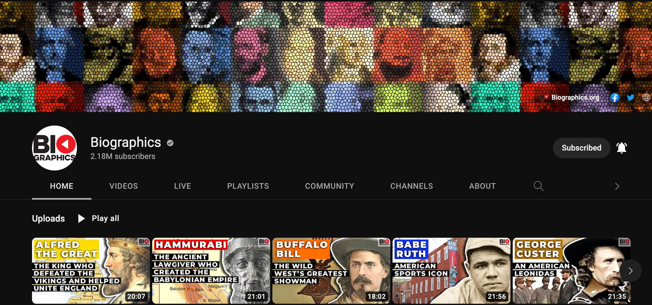
Task: Go to the PLAYLISTS tab
Action: click(248, 186)
